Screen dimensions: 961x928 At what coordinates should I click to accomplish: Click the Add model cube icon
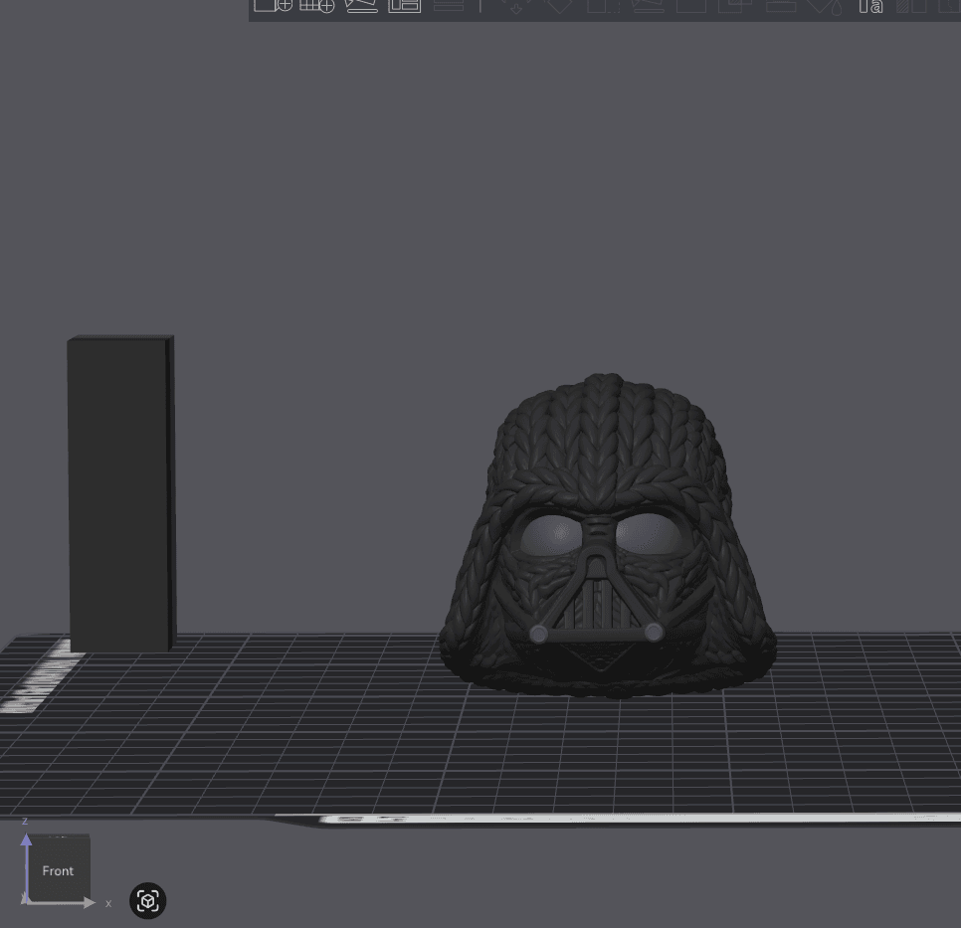[x=273, y=5]
